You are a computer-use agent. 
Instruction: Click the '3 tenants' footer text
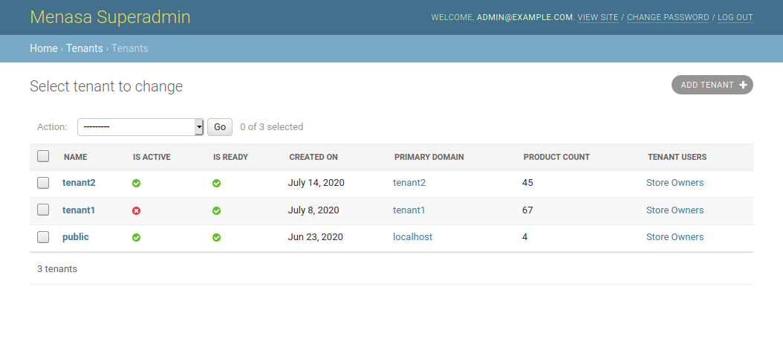57,269
